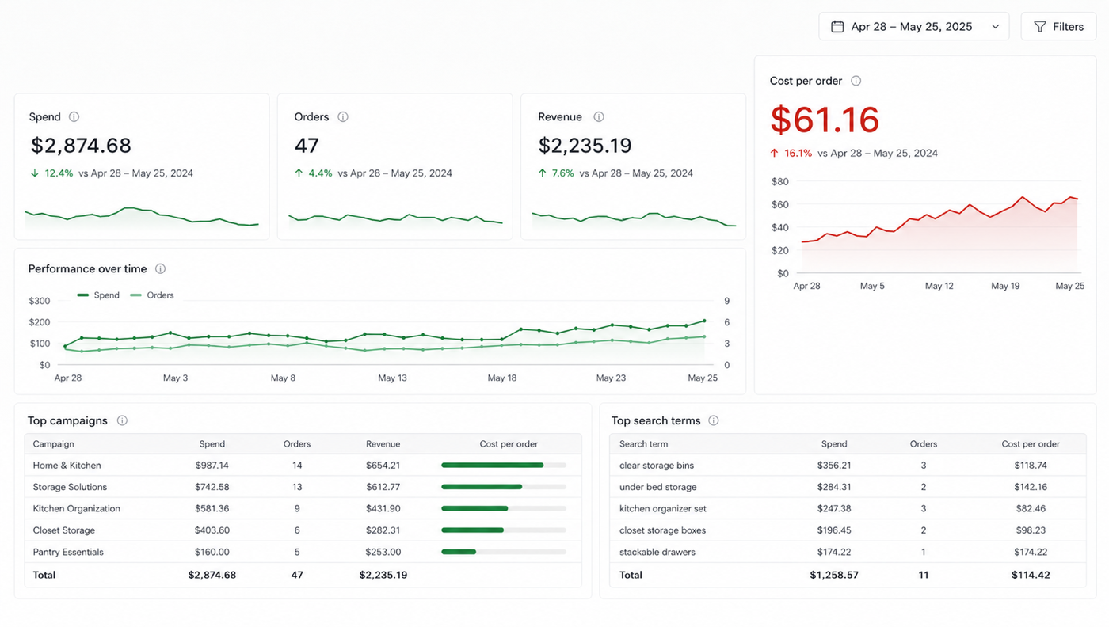Show info for Performance over time
1109x627 pixels.
(161, 268)
